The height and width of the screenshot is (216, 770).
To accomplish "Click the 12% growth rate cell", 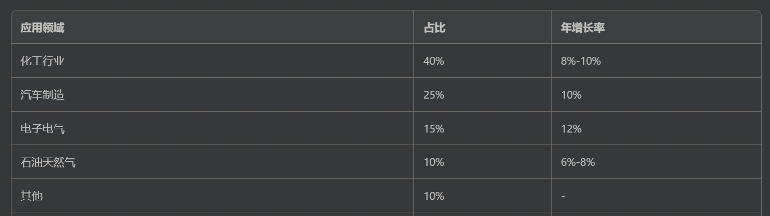I will (656, 128).
